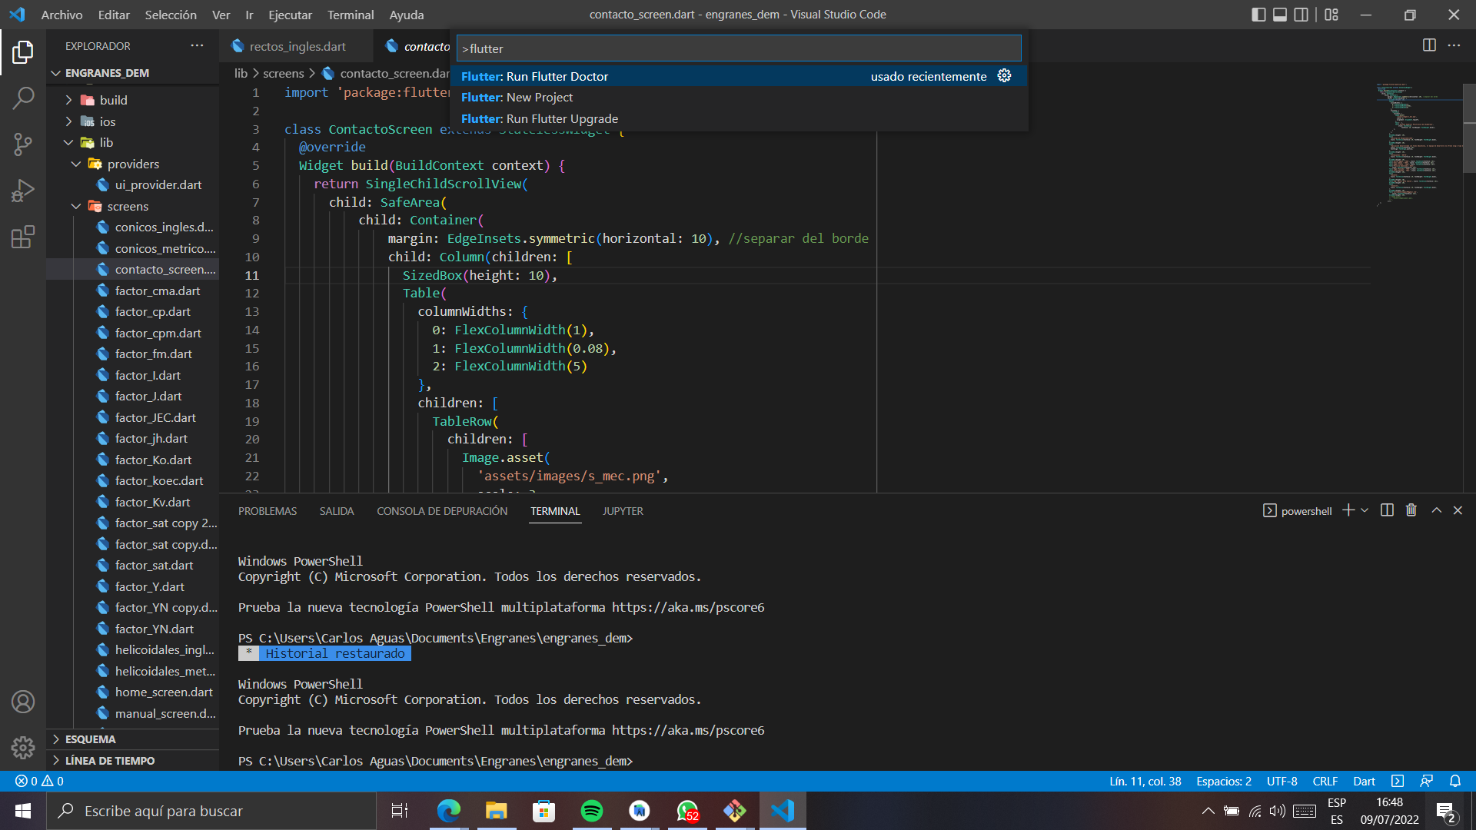The width and height of the screenshot is (1476, 830).
Task: Maximize the terminal panel size
Action: pyautogui.click(x=1436, y=510)
